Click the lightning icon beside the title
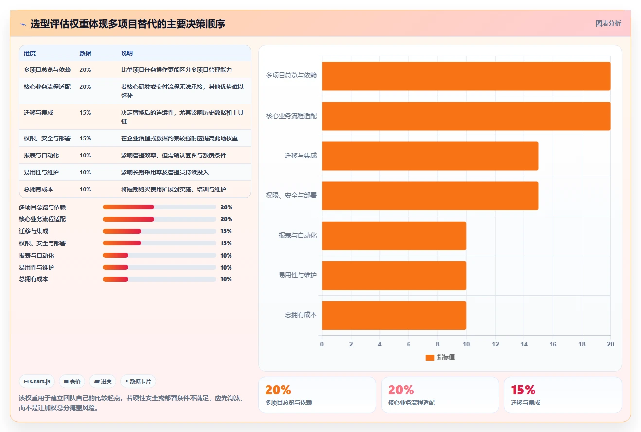Screen dimensions: 641x432 [23, 24]
